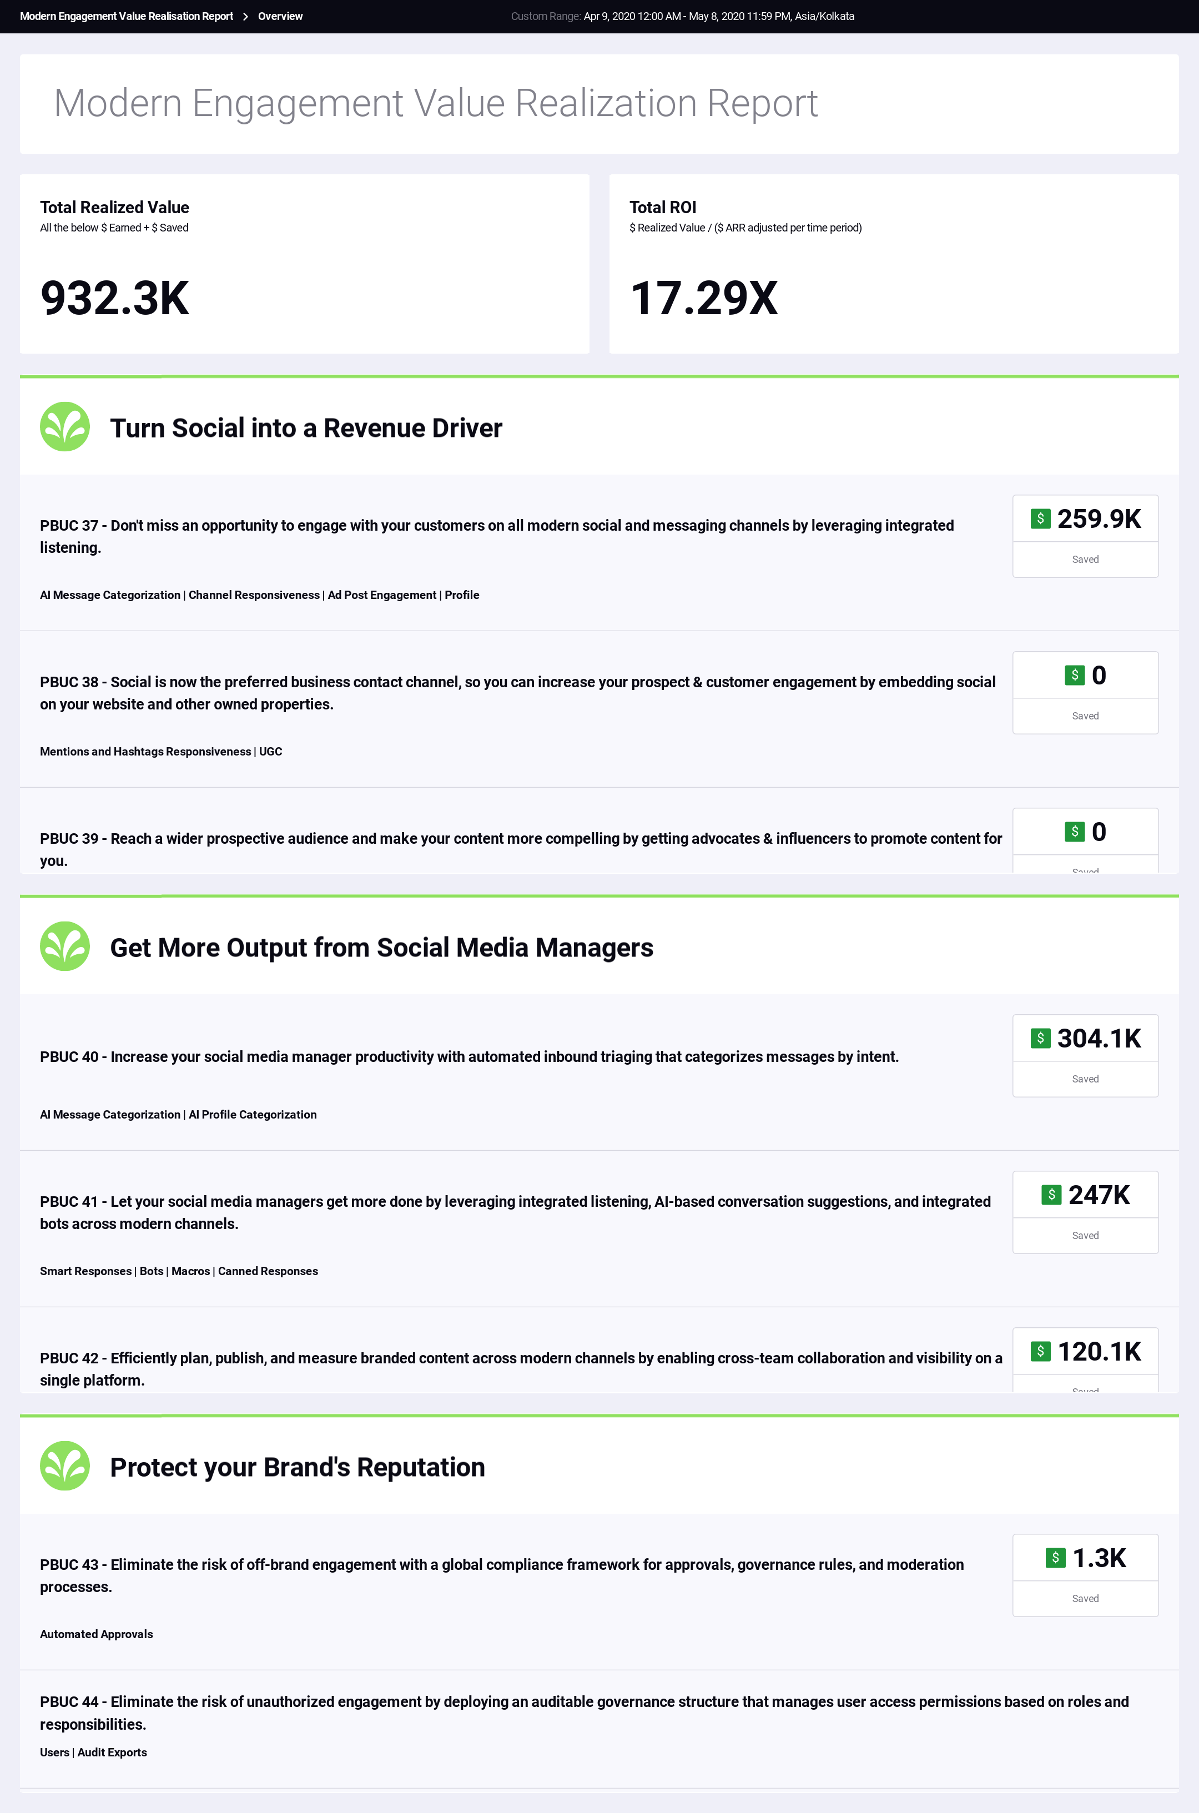Click the dollar icon in the PBUC 38 value card
The width and height of the screenshot is (1199, 1813).
[1074, 675]
